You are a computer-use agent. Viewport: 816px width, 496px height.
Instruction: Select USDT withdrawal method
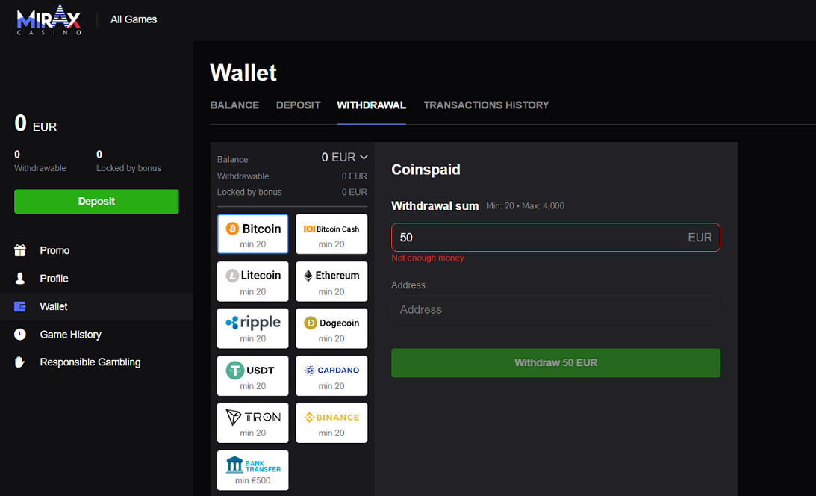(x=253, y=376)
